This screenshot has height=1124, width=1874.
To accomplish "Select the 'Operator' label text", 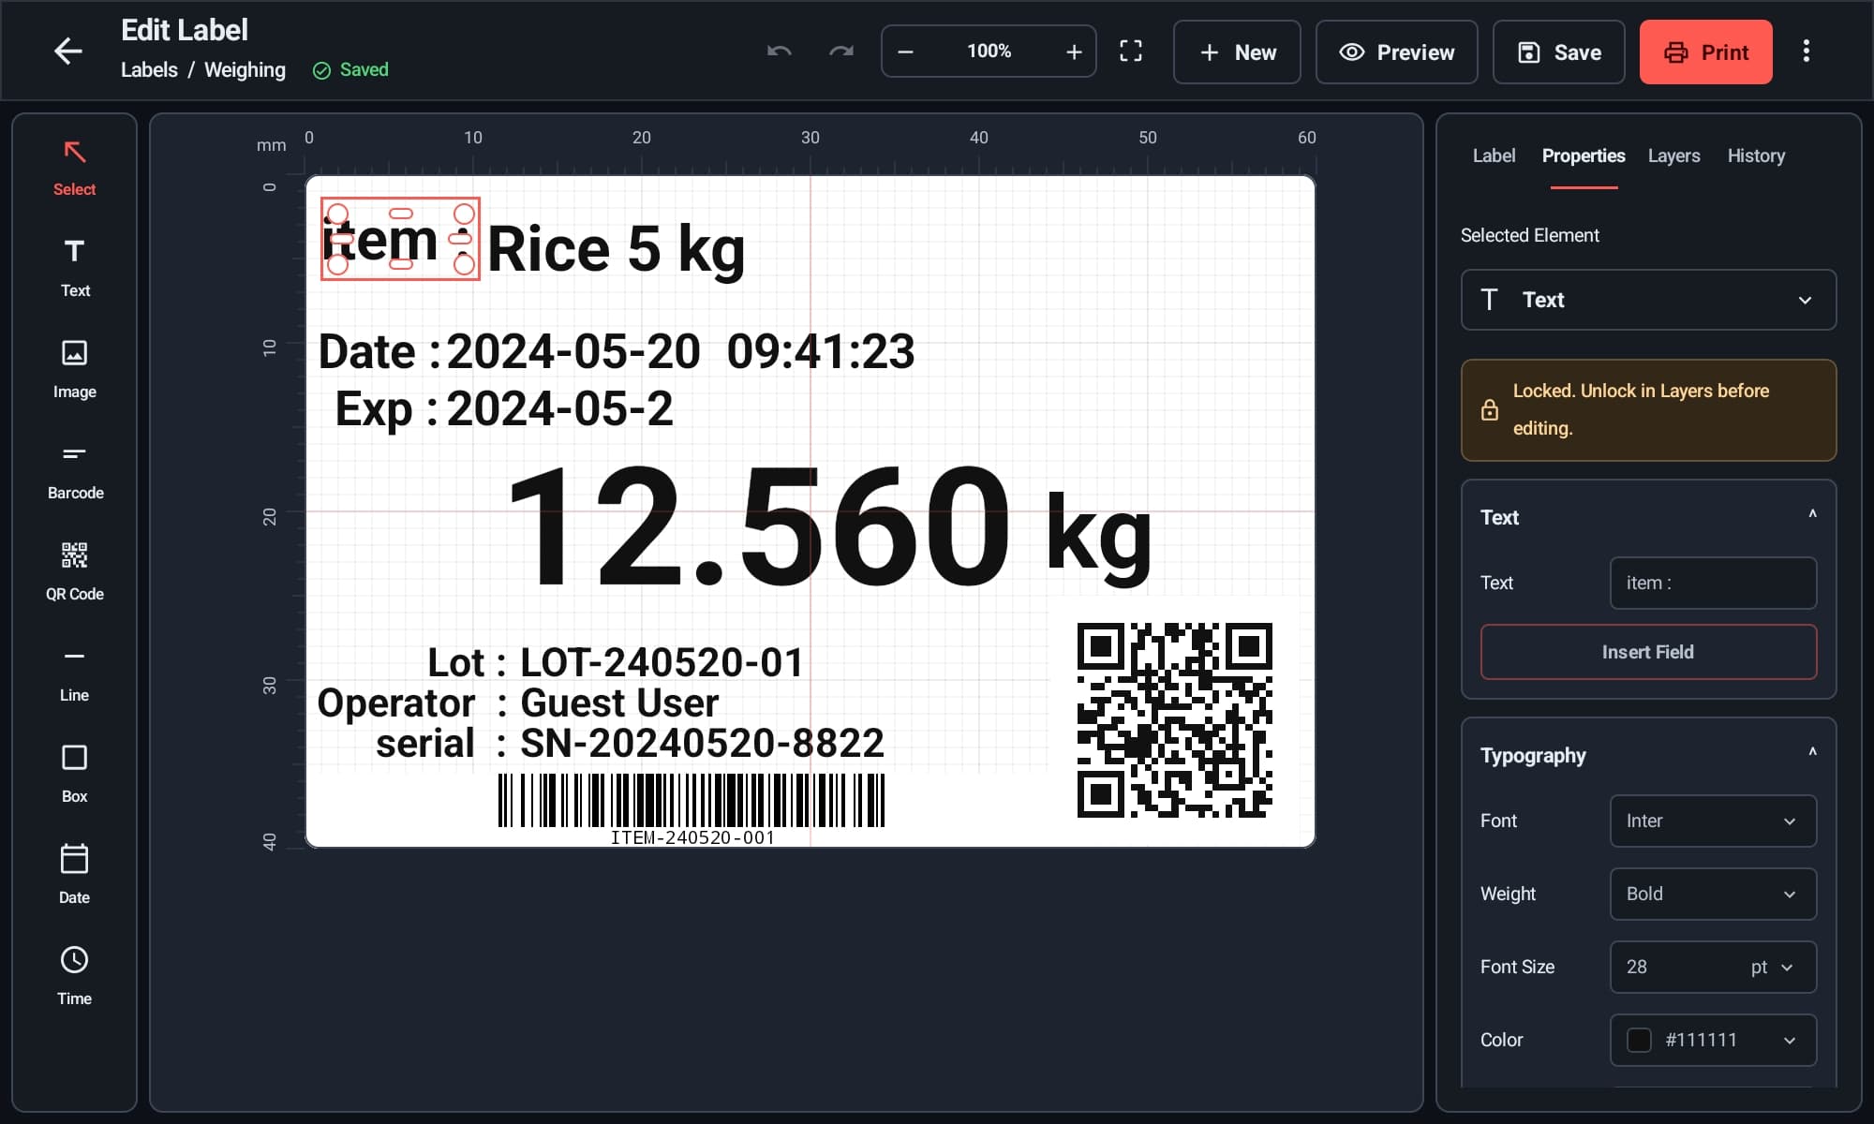I will [396, 703].
